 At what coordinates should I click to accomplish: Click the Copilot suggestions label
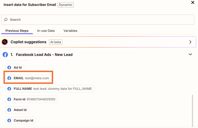28,42
